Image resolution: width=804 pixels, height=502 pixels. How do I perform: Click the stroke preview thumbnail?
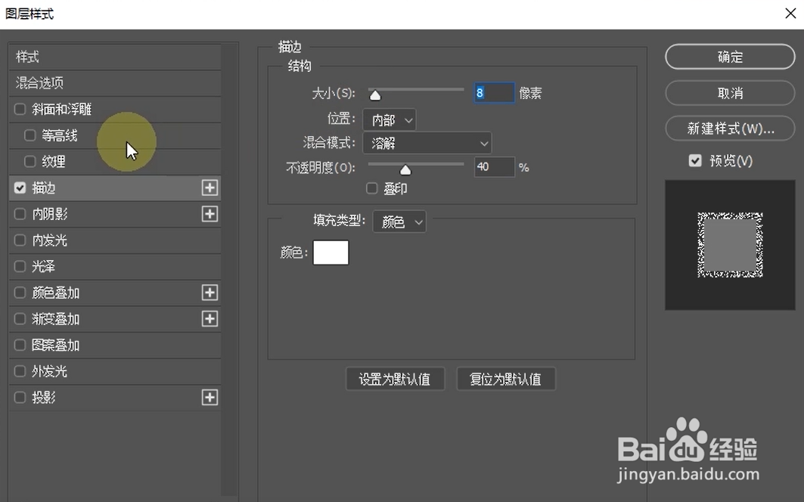pyautogui.click(x=730, y=245)
